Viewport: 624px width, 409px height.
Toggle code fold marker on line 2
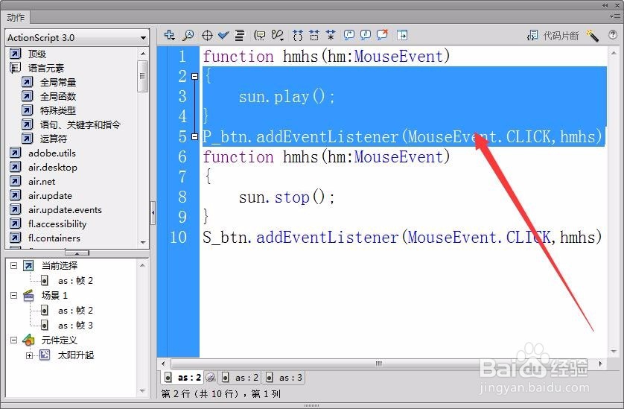[194, 76]
